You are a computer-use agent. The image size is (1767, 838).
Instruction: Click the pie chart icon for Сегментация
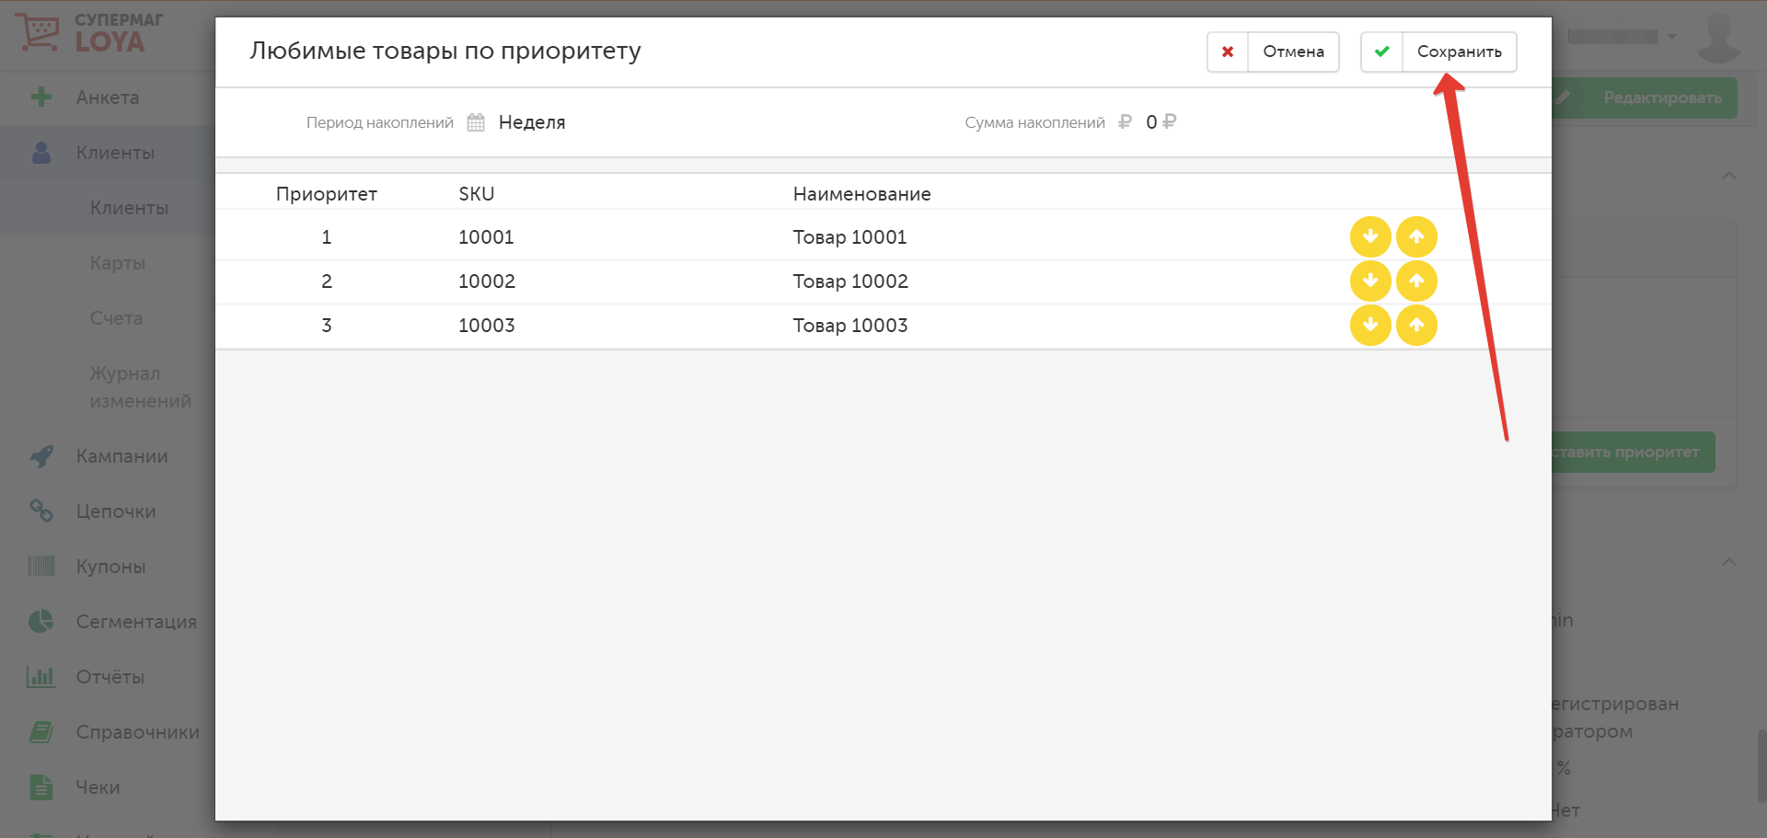pos(41,621)
